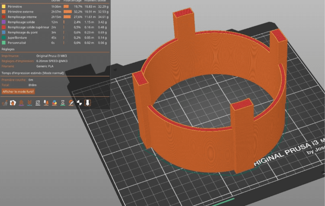
Task: Toggle deretractions visibility icon
Action: (29, 103)
